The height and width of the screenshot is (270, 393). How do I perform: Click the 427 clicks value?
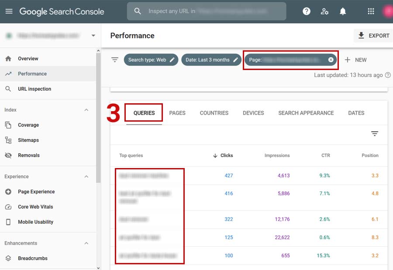pos(228,175)
